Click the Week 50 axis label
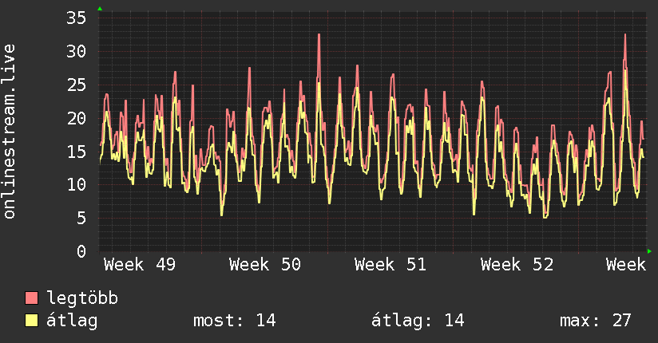The width and height of the screenshot is (658, 343). tap(265, 265)
